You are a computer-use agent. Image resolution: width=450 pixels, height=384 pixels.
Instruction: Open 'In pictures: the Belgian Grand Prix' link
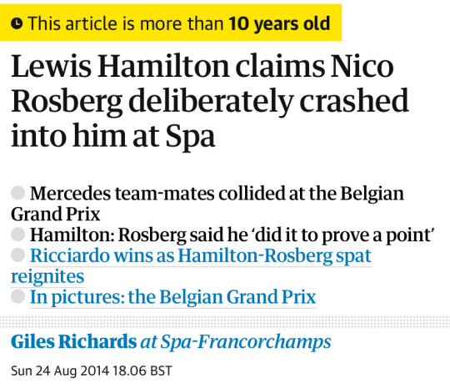point(172,297)
